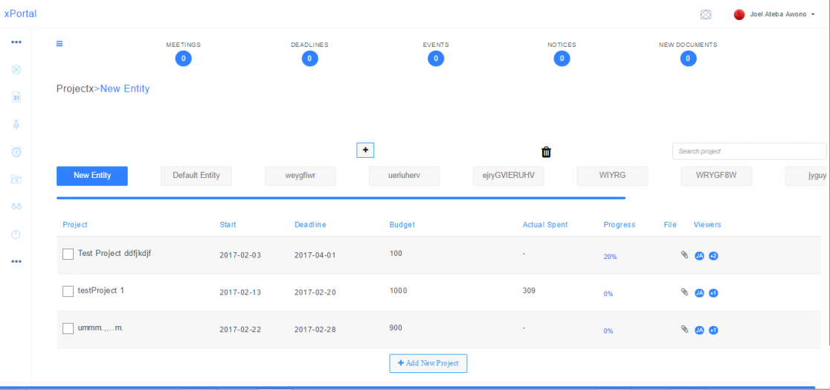Image resolution: width=830 pixels, height=390 pixels.
Task: Click the trash can delete icon
Action: click(547, 152)
